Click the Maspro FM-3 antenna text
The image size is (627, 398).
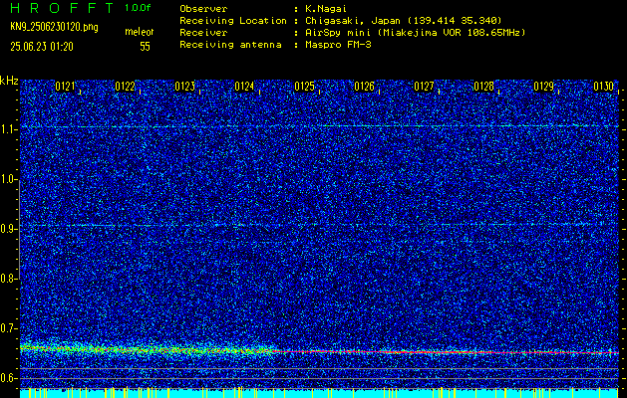pos(338,45)
